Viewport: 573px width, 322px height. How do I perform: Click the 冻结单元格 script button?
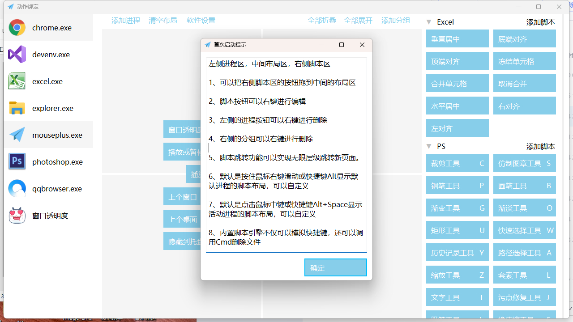(x=525, y=61)
